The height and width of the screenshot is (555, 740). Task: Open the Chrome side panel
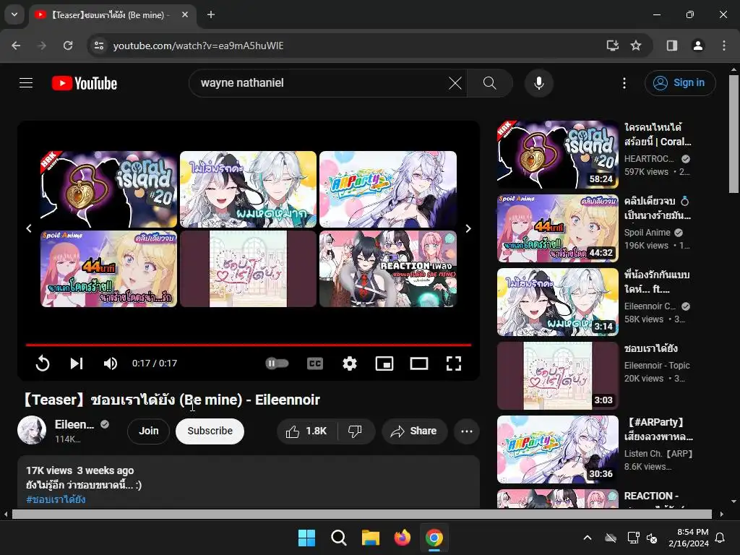[x=672, y=46]
